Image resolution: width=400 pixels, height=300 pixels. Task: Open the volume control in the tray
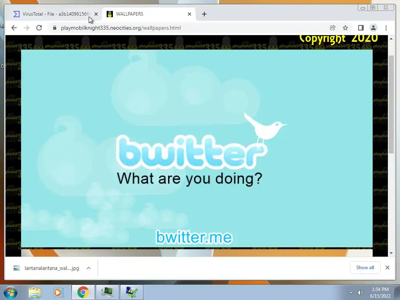(361, 293)
